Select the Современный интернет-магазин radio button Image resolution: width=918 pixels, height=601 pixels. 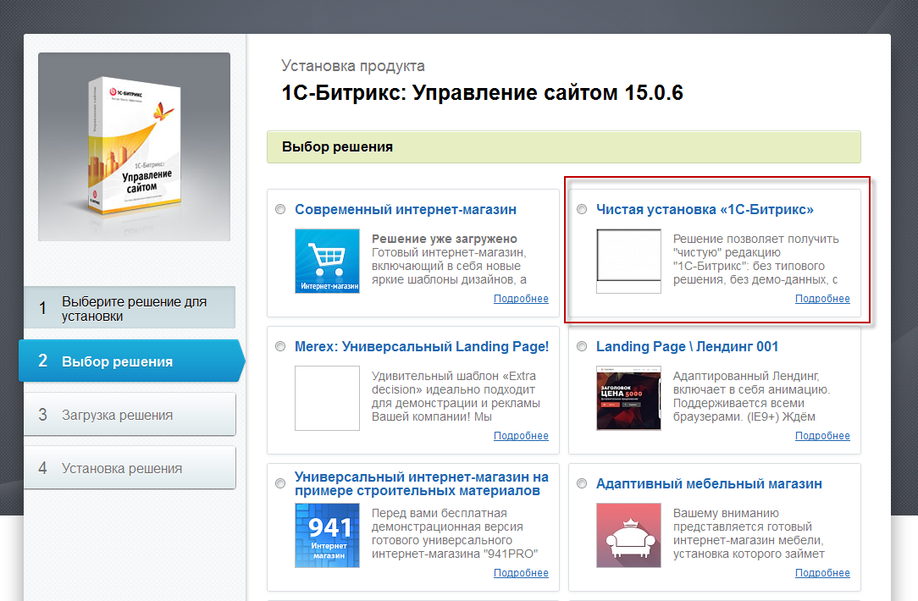pyautogui.click(x=280, y=209)
